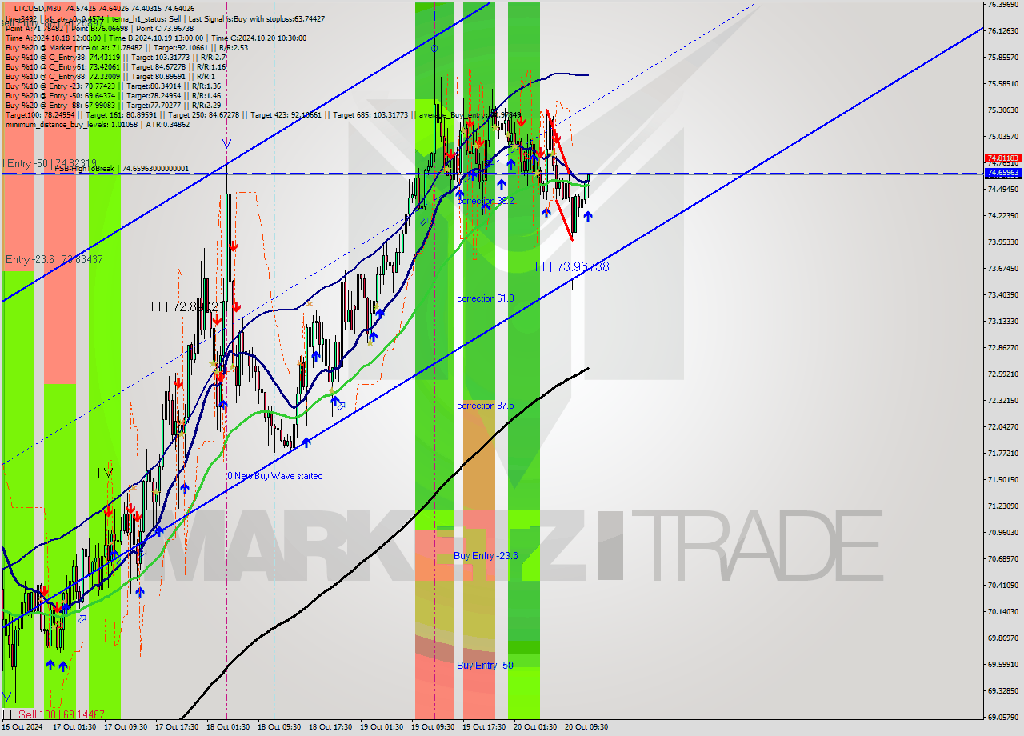The width and height of the screenshot is (1024, 736).
Task: Click the 73.95330 price scale value
Action: (1003, 242)
